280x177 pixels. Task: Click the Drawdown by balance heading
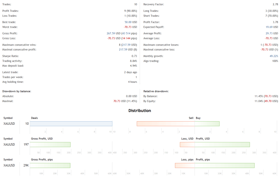coord(16,91)
